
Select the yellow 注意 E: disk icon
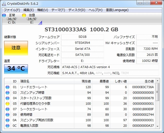pyautogui.click(x=24, y=15)
